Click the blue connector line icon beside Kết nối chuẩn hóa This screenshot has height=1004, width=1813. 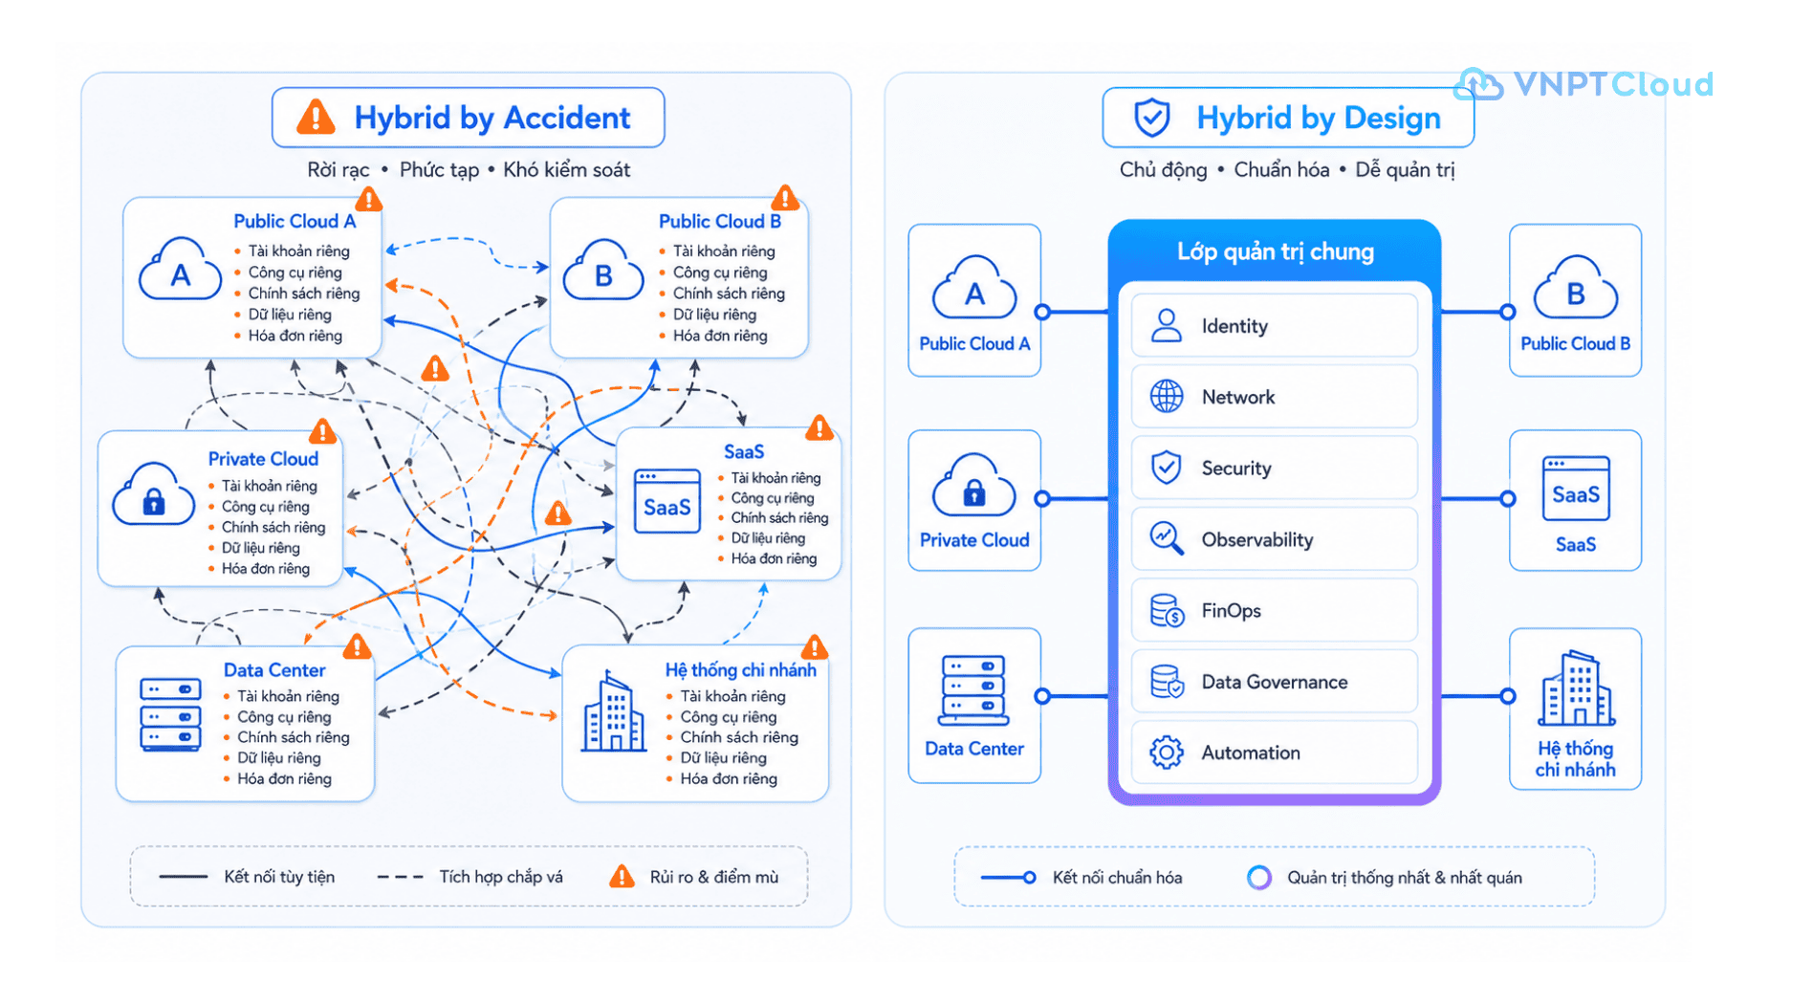coord(1009,877)
